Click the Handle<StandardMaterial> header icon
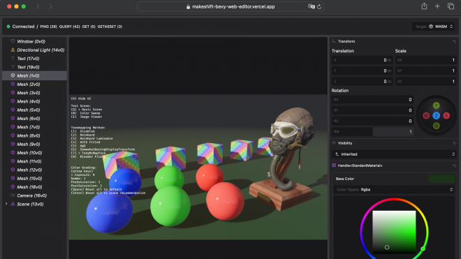This screenshot has height=259, width=461. coord(334,165)
